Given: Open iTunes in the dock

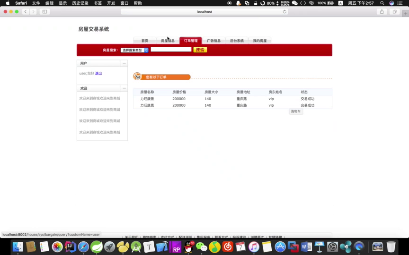Looking at the screenshot, I should 254,246.
